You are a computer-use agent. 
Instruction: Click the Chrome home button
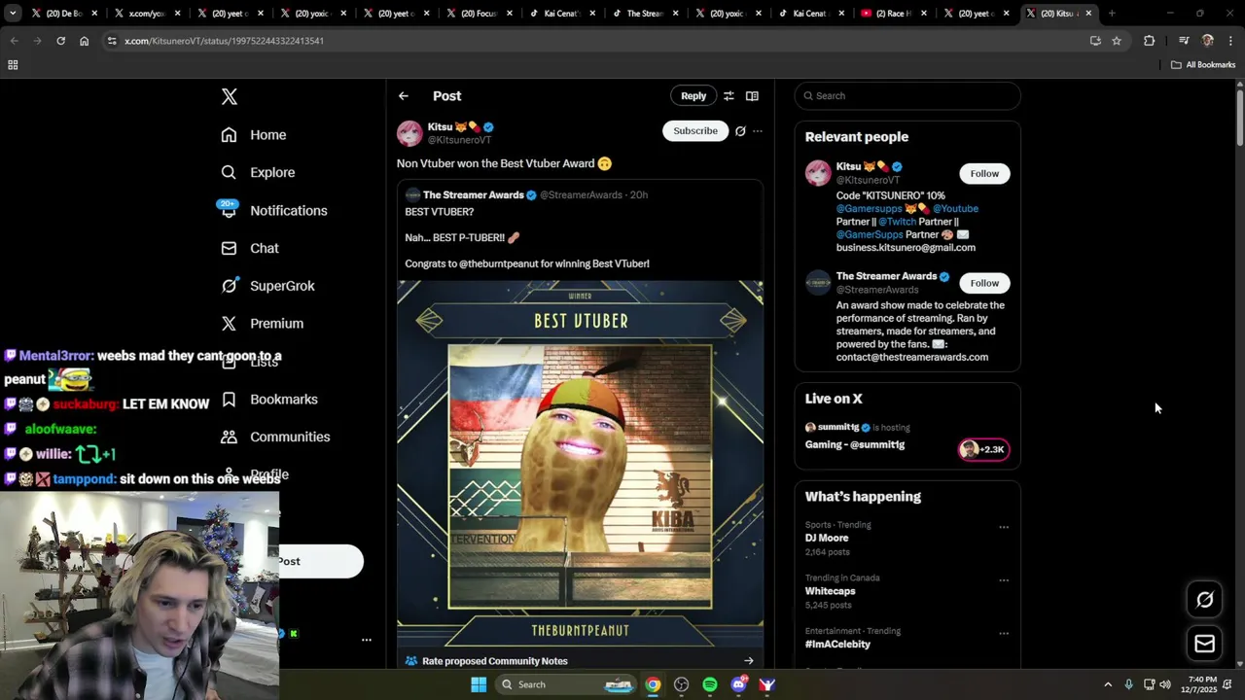point(84,41)
